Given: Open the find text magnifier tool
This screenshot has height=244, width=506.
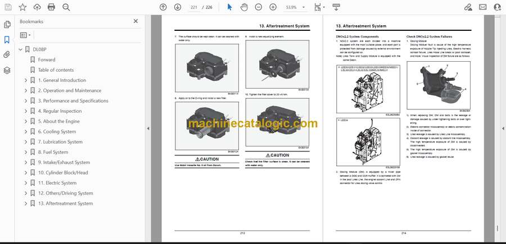Looking at the screenshot, I should (66, 7).
